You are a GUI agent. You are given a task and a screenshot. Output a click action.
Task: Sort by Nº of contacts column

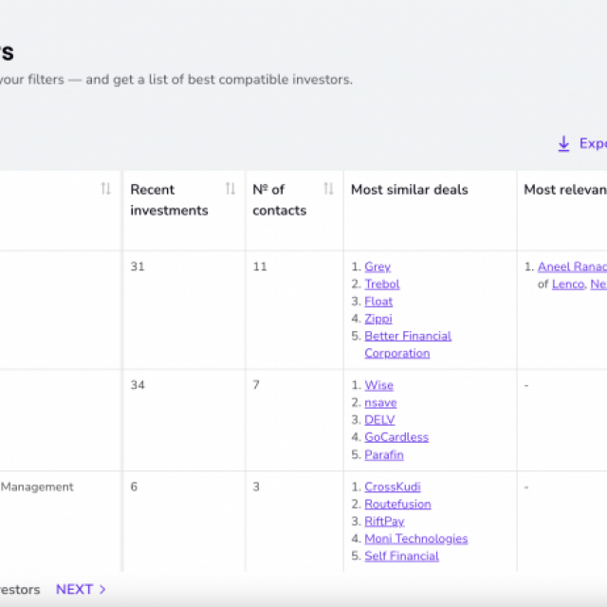point(329,189)
